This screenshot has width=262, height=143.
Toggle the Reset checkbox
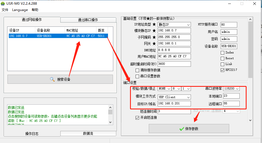pos(222,58)
